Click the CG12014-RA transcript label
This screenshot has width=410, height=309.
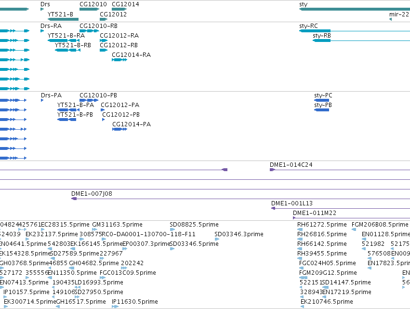pos(131,54)
